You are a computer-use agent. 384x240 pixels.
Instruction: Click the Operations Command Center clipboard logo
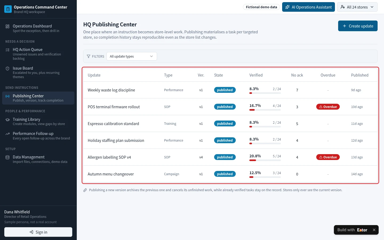coord(8,9)
